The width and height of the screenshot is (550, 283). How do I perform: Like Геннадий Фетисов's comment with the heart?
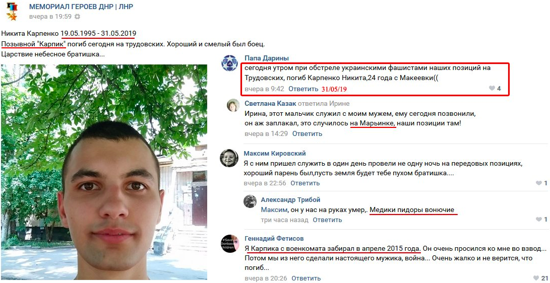pyautogui.click(x=535, y=278)
